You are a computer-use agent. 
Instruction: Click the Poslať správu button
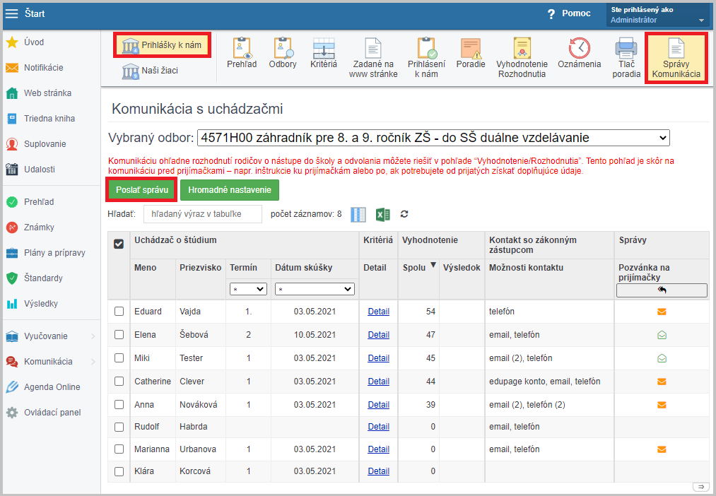[142, 190]
